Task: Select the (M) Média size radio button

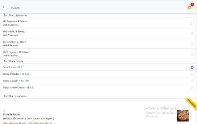Action: tap(192, 33)
